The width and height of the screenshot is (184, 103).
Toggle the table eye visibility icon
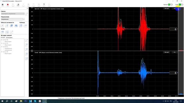(x=26, y=25)
